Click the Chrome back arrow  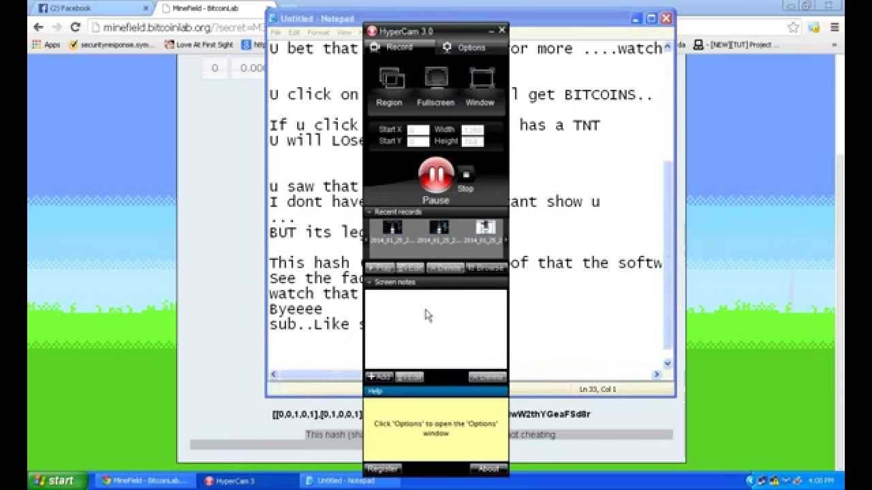[38, 27]
